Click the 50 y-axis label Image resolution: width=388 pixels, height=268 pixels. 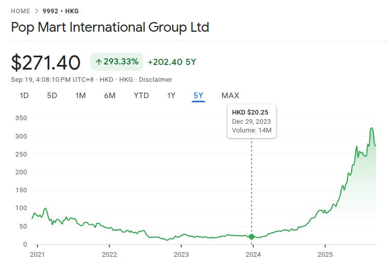[23, 226]
